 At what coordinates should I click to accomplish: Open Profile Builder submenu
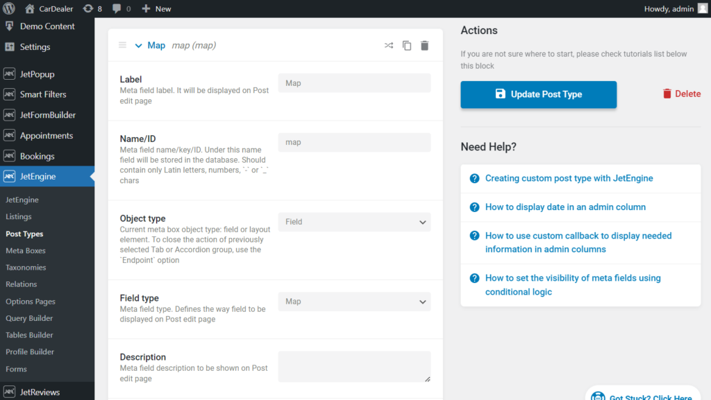pyautogui.click(x=30, y=351)
